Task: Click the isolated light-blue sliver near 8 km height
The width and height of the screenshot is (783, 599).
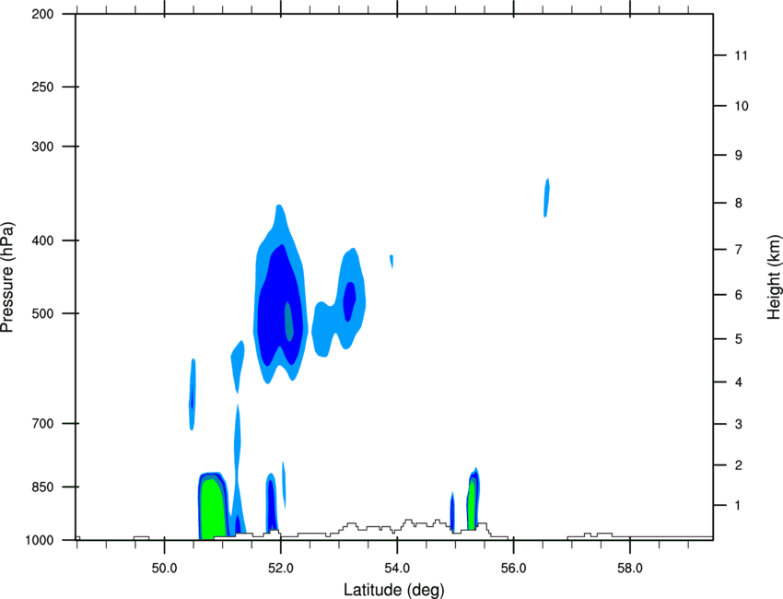Action: tap(546, 197)
